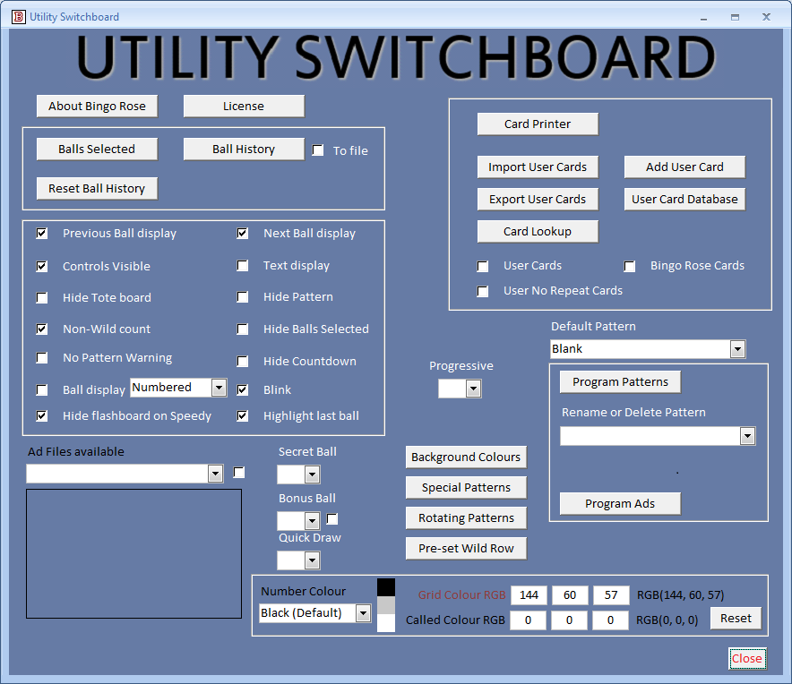Toggle the Blink checkbox

(243, 389)
